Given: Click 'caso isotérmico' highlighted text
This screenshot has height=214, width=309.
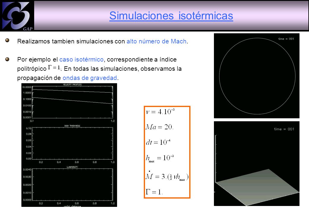Looking at the screenshot, I should 81,59.
